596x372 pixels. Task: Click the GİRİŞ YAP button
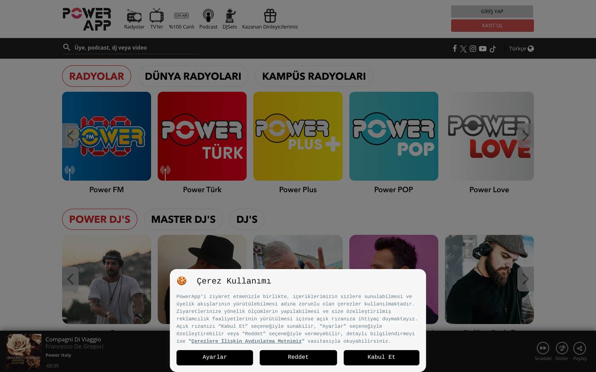(x=492, y=12)
